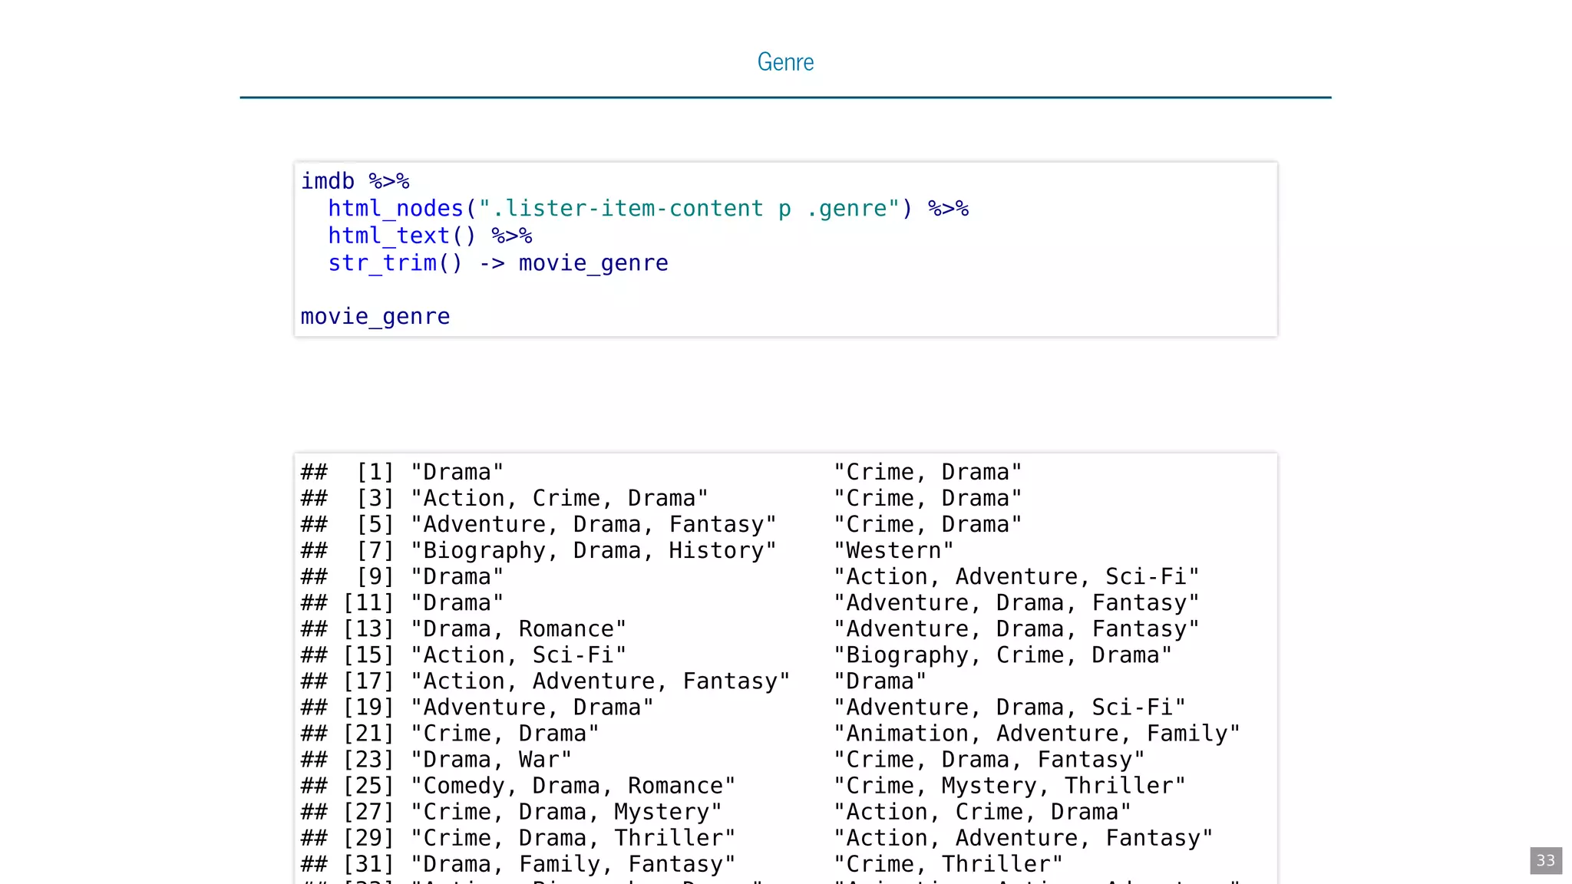This screenshot has height=884, width=1572.
Task: Click the standalone movie_genre code line
Action: (x=375, y=316)
